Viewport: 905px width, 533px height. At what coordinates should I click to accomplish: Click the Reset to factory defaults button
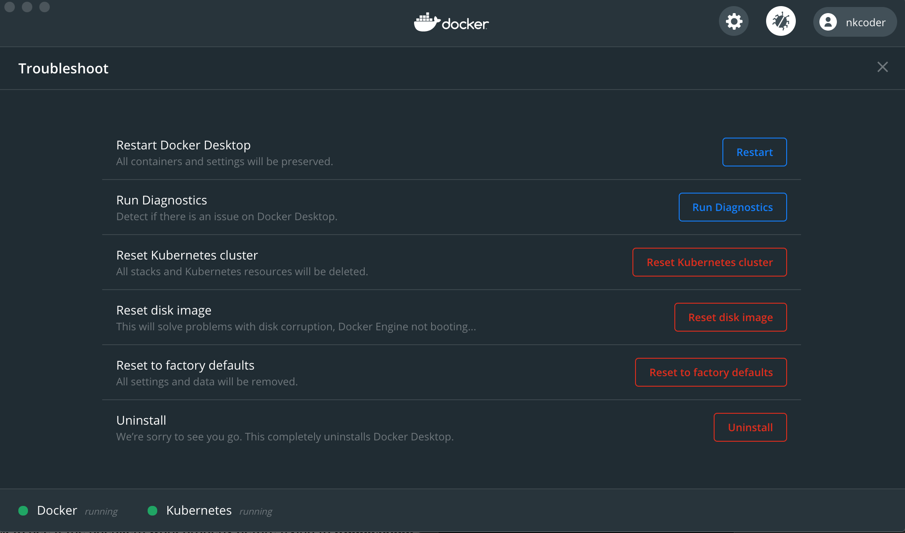coord(711,372)
